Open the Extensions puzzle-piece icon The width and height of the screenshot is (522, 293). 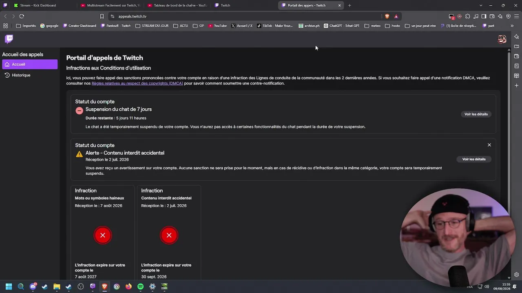tap(468, 16)
